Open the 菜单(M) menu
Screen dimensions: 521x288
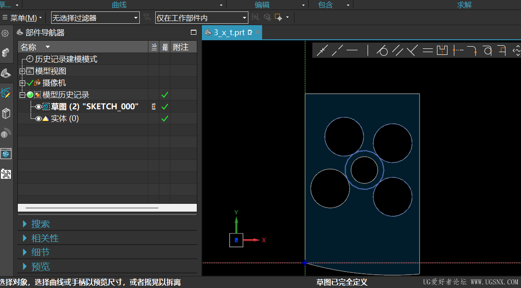(22, 18)
